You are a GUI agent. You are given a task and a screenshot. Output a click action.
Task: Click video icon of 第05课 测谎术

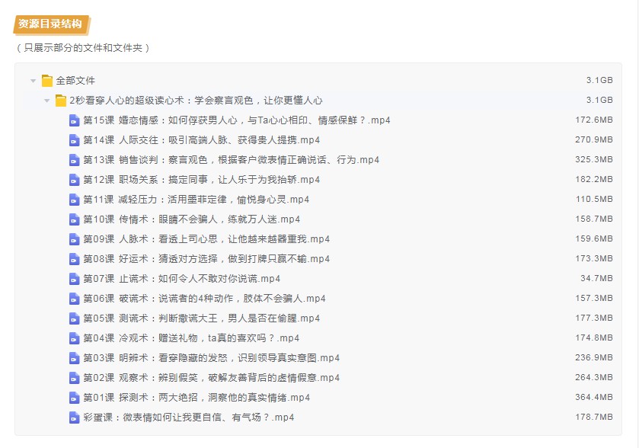74,318
